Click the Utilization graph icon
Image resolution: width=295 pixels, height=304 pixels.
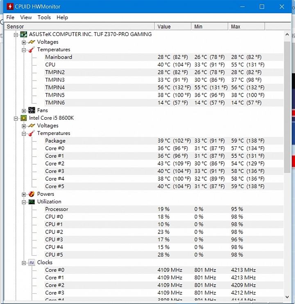pos(32,202)
